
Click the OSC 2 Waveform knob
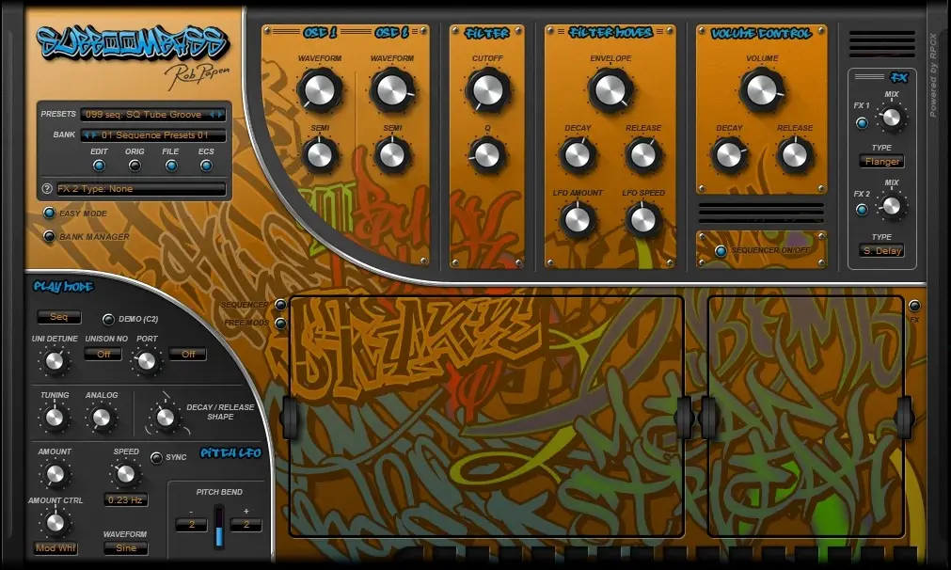[x=392, y=89]
